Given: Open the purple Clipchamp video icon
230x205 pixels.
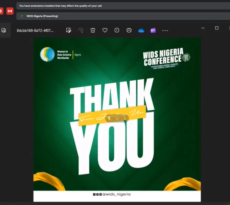Looking at the screenshot, I should (x=153, y=30).
